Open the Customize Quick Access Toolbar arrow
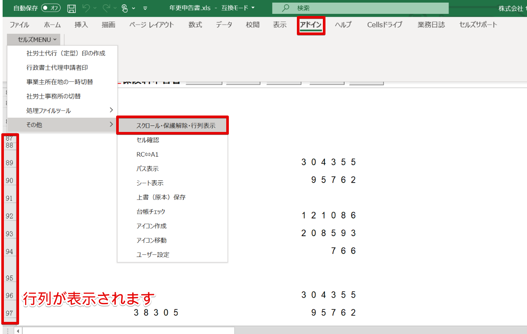Screen dimensions: 527x334 [145, 8]
